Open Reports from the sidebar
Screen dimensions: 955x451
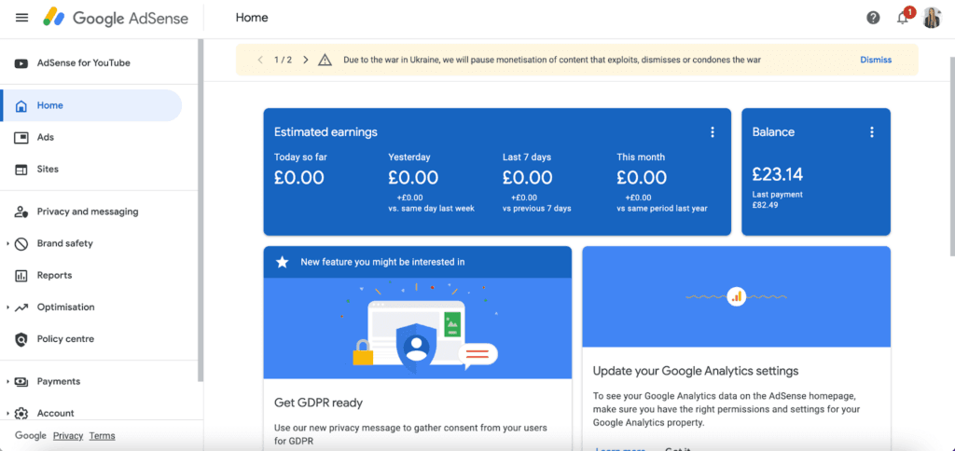tap(54, 276)
